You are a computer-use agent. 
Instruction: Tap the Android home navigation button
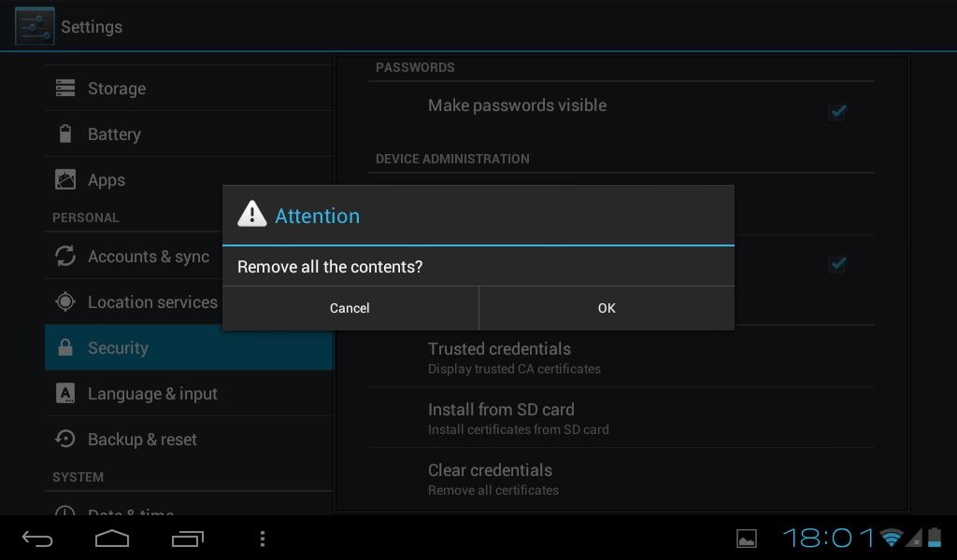[112, 539]
